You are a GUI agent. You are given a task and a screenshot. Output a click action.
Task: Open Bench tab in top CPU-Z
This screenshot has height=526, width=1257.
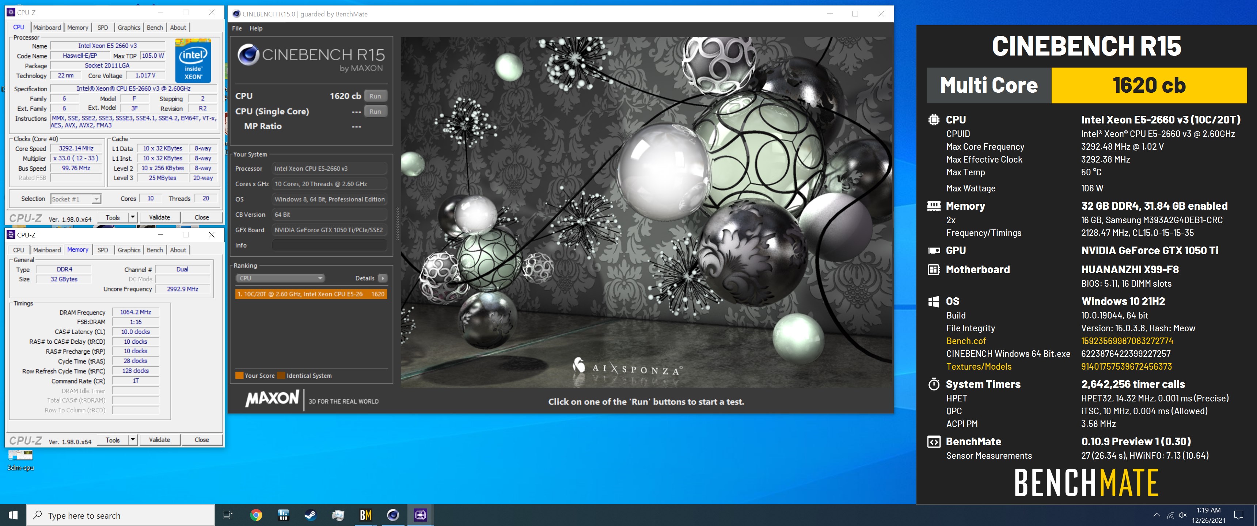155,27
